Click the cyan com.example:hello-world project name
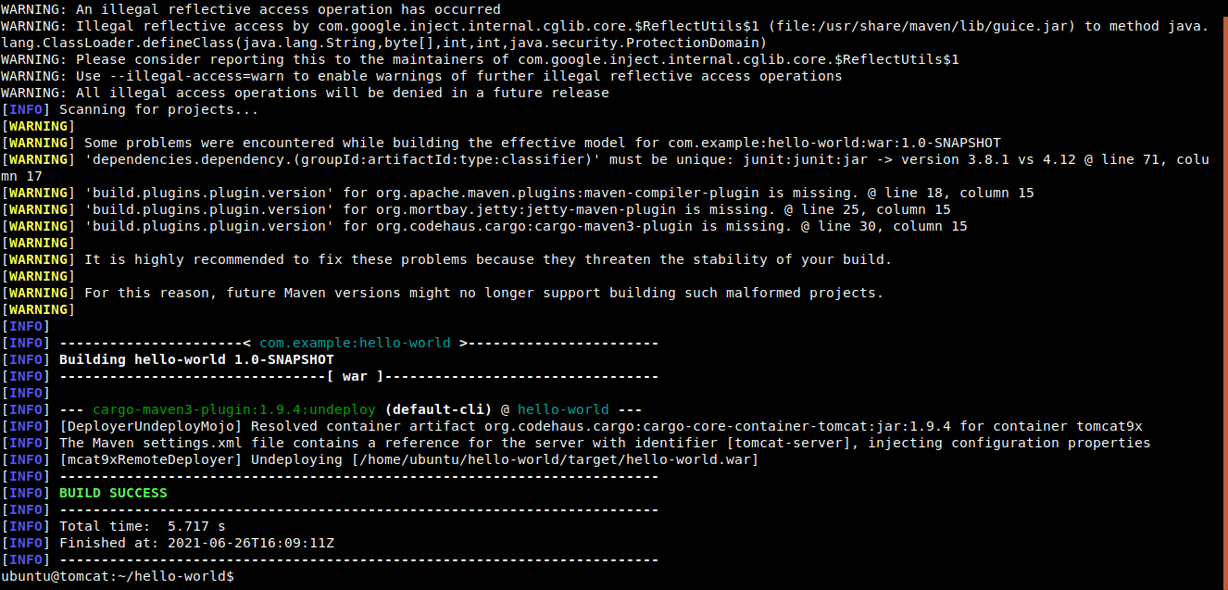The image size is (1228, 590). [x=355, y=343]
